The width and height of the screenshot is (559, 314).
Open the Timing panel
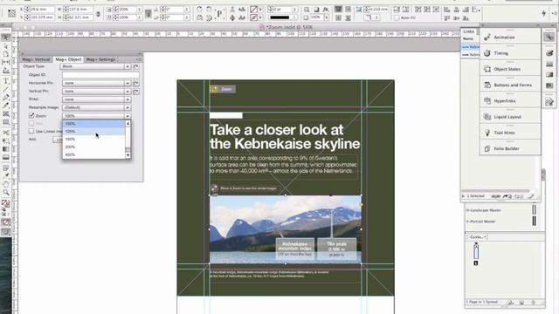coord(510,53)
